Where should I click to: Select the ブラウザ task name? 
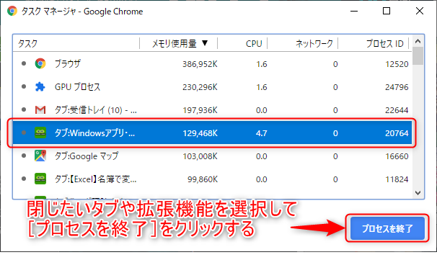tap(68, 64)
